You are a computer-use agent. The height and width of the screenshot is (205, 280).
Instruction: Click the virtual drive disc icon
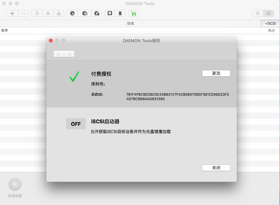(110, 13)
